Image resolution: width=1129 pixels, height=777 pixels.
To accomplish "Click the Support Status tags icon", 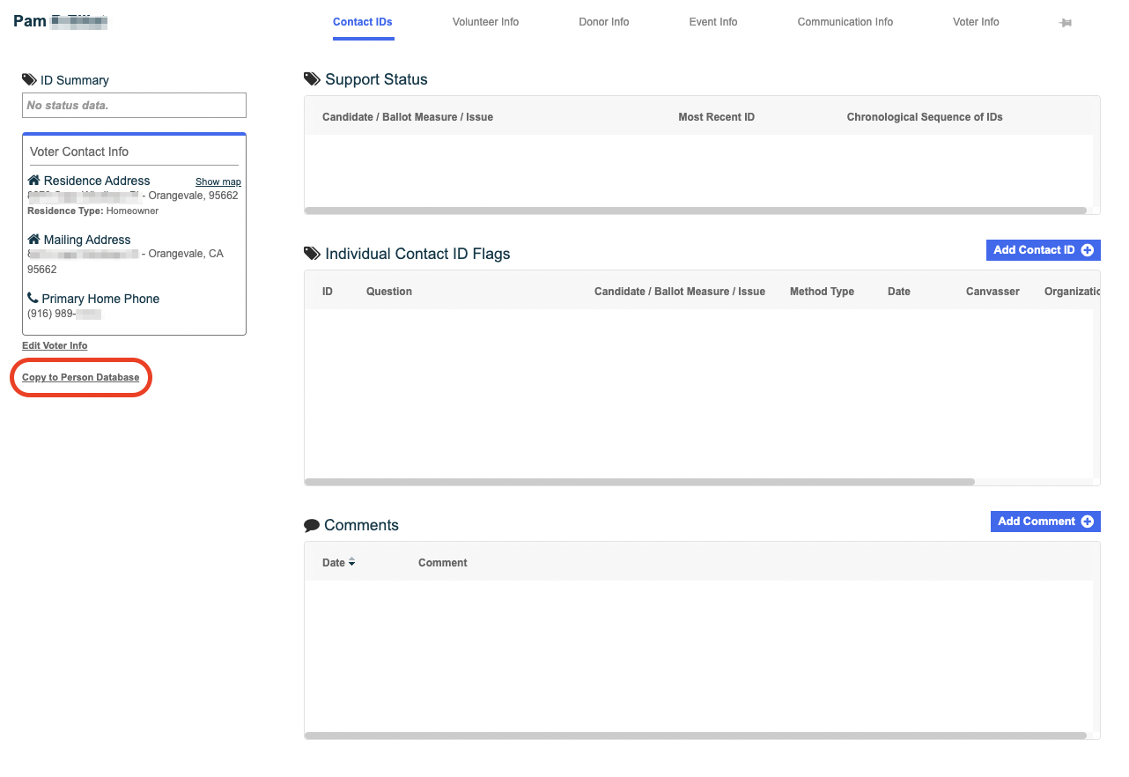I will [x=312, y=79].
